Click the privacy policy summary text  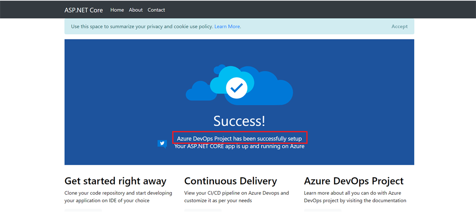coord(142,26)
